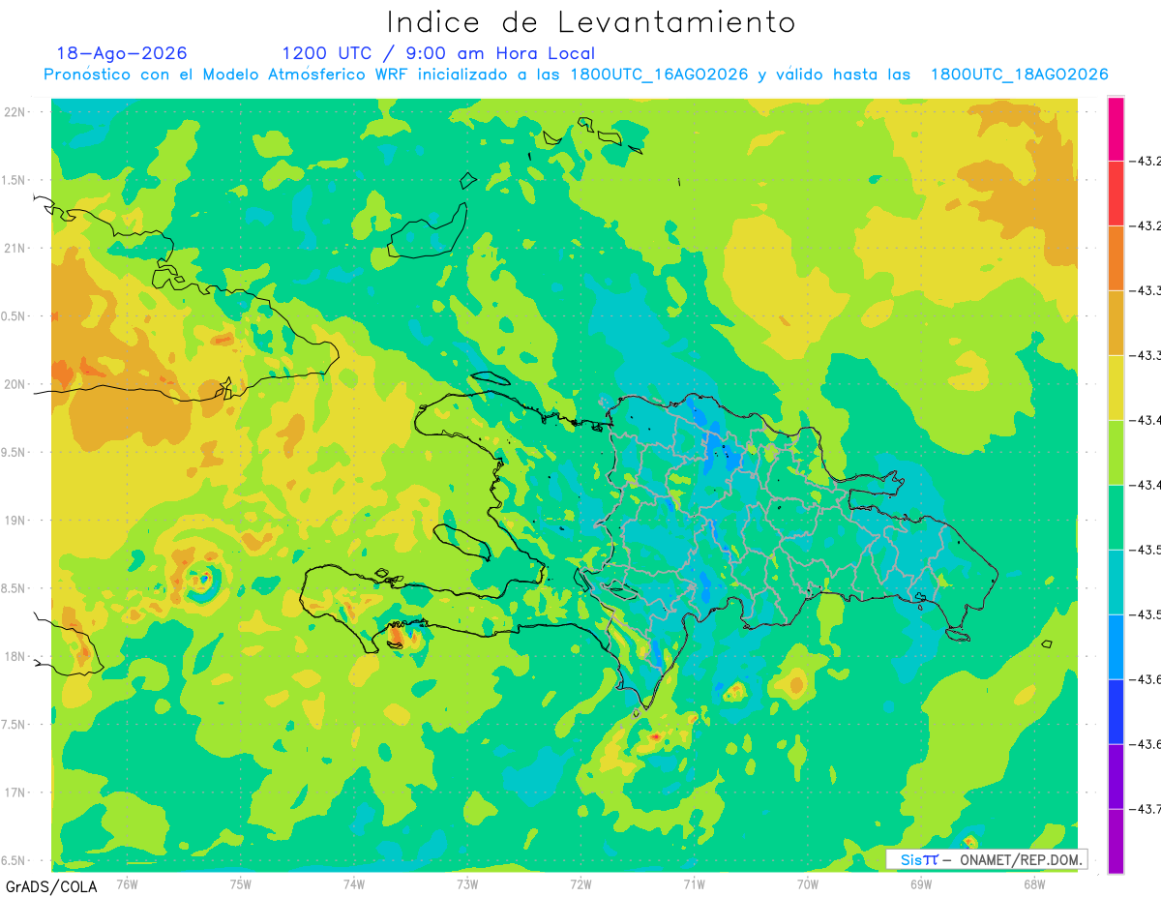Viewport: 1161px width, 897px height.
Task: Click the 'ONAMET/REP.DOM.' credit label
Action: 1020,859
